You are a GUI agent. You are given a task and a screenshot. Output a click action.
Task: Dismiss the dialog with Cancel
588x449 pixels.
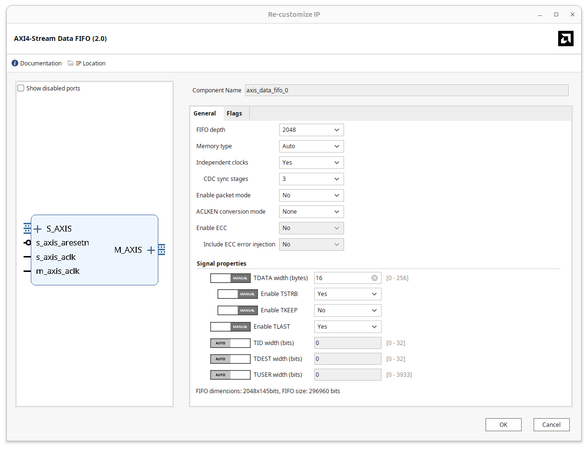(551, 424)
